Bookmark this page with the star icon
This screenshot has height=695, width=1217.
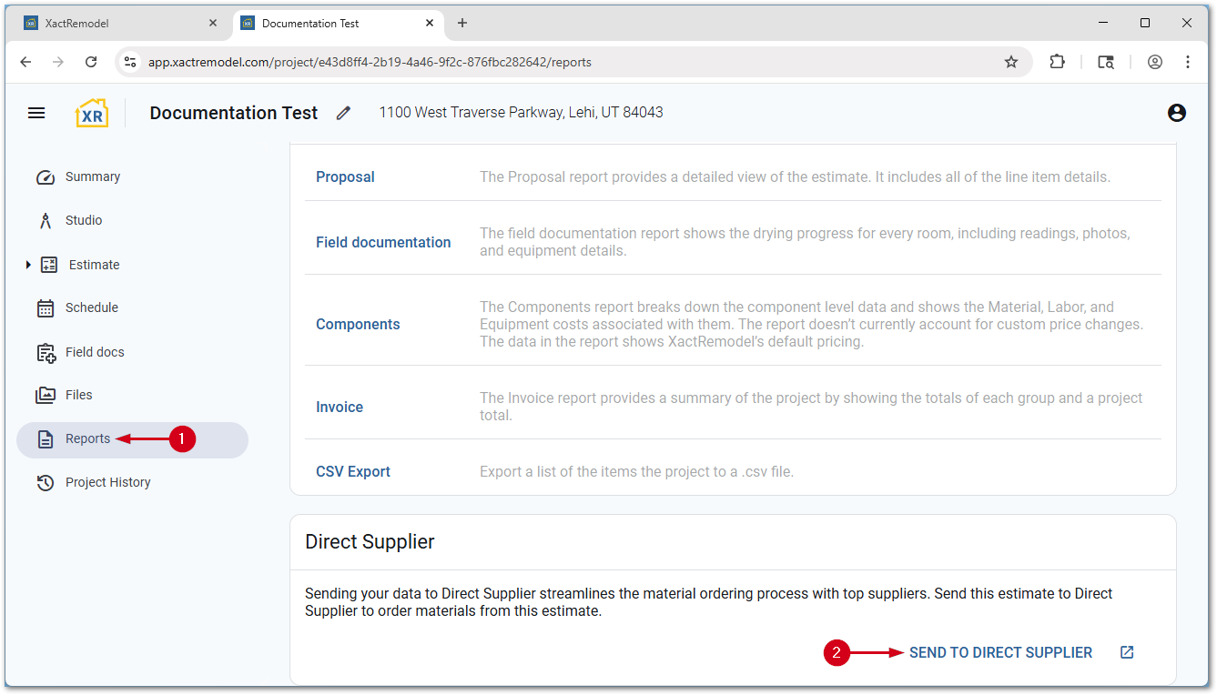[x=1010, y=62]
